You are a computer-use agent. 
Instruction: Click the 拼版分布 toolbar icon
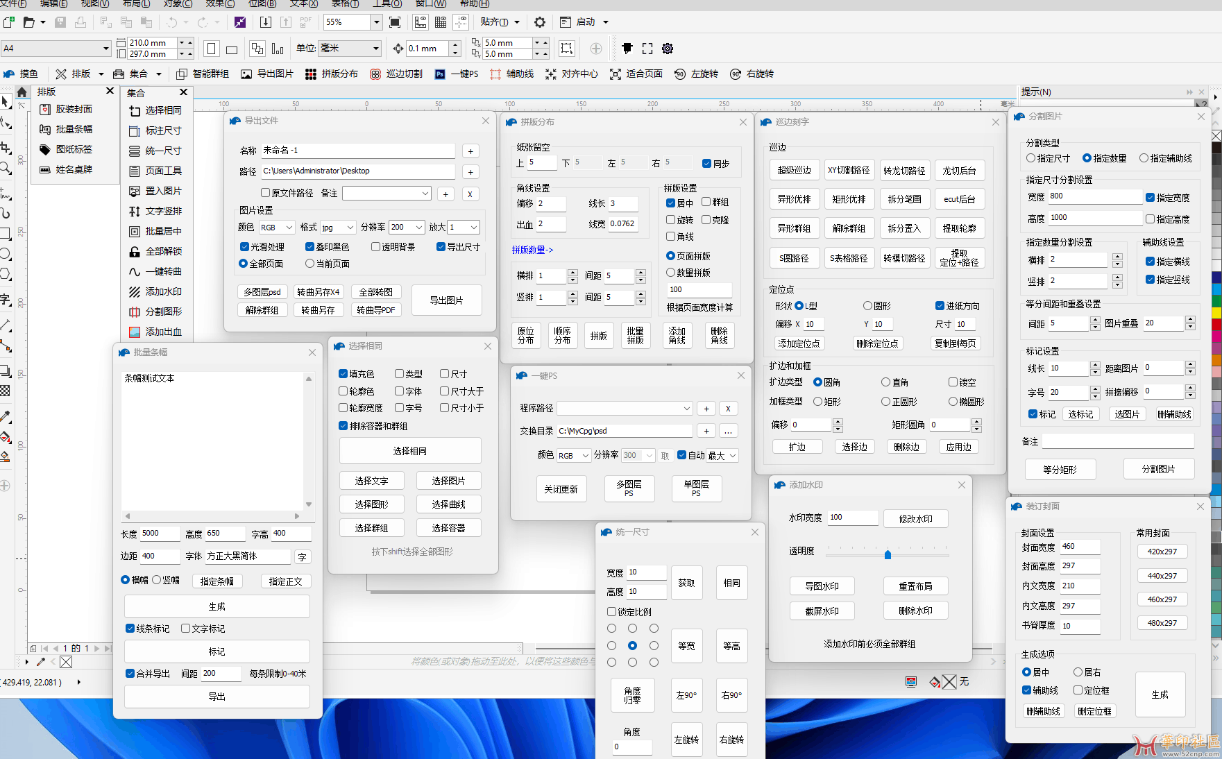point(311,74)
